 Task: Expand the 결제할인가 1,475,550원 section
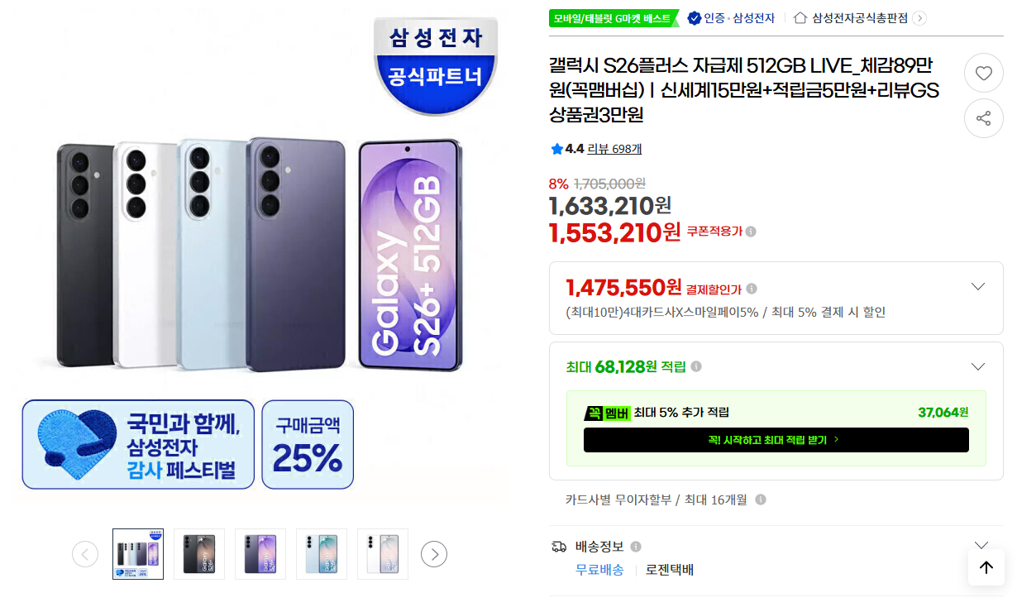978,287
